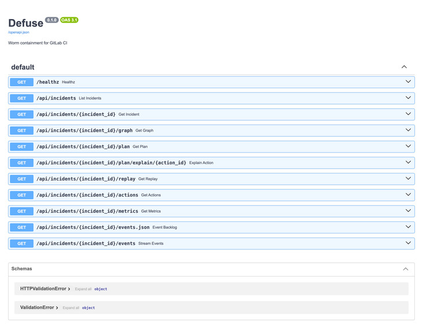The height and width of the screenshot is (331, 423).
Task: Open the {incident_id}/actions endpoint path
Action: (x=87, y=195)
